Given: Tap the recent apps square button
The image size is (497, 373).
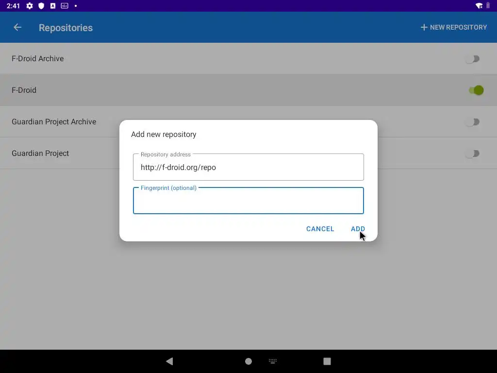Looking at the screenshot, I should click(x=327, y=361).
